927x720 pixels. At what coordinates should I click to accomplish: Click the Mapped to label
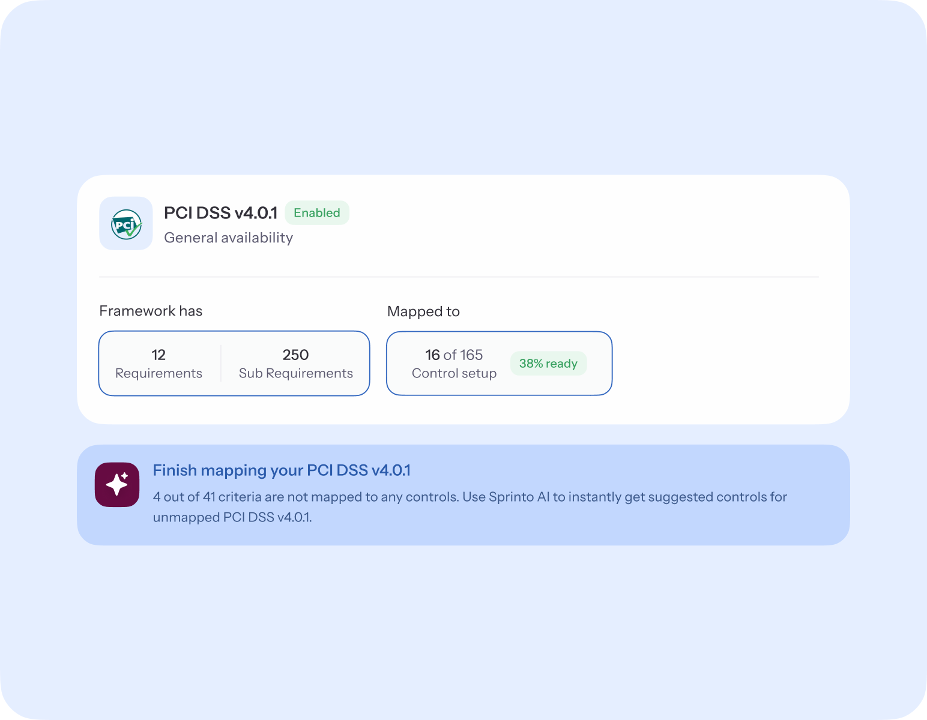coord(423,311)
